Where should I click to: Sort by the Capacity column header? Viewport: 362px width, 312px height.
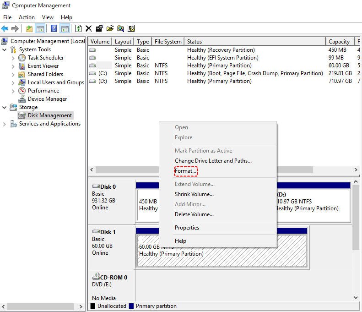click(x=339, y=41)
